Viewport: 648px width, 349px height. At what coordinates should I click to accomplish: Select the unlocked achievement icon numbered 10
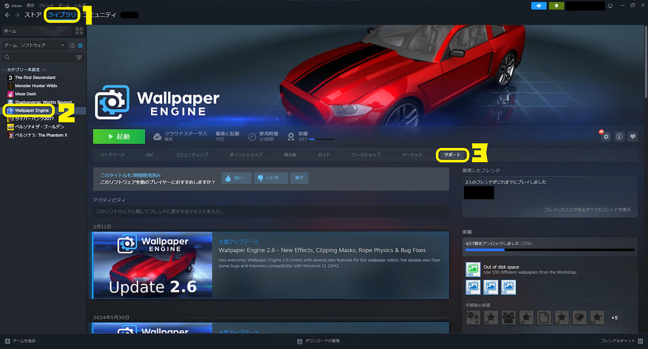coord(509,287)
